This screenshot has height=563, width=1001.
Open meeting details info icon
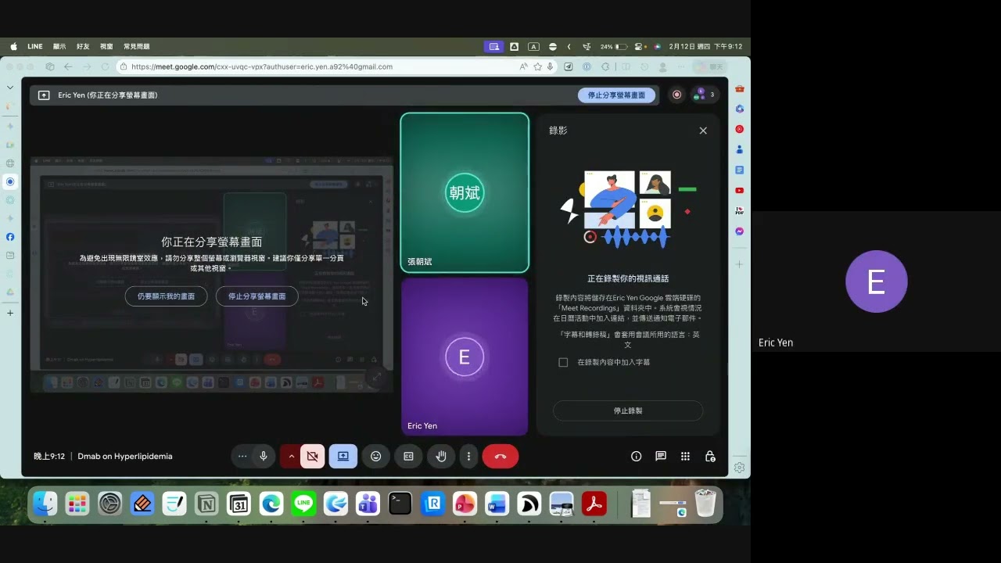click(x=636, y=456)
